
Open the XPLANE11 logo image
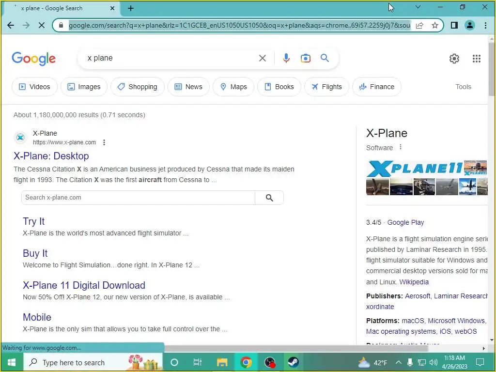pos(415,168)
